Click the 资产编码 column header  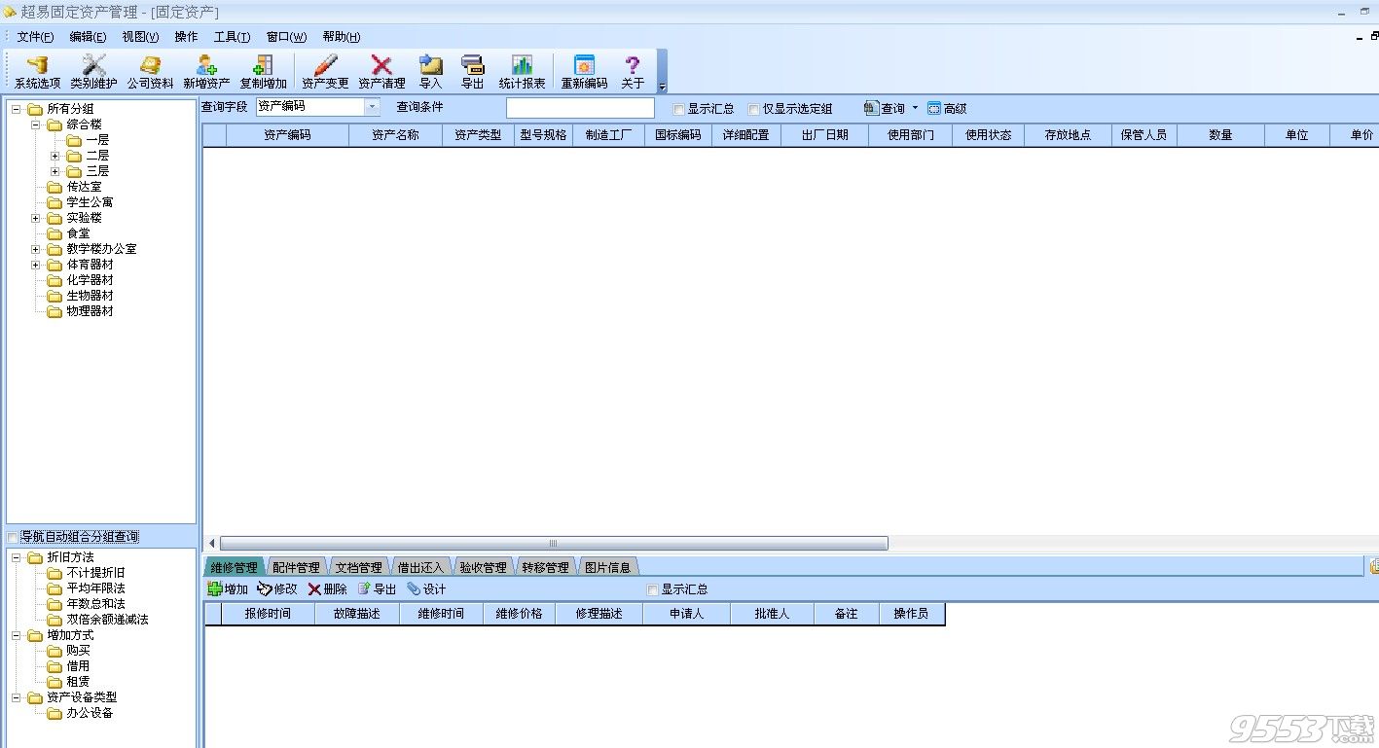(287, 135)
